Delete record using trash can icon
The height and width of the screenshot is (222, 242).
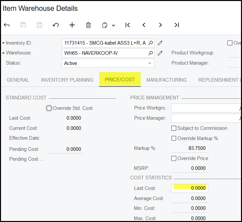88,25
